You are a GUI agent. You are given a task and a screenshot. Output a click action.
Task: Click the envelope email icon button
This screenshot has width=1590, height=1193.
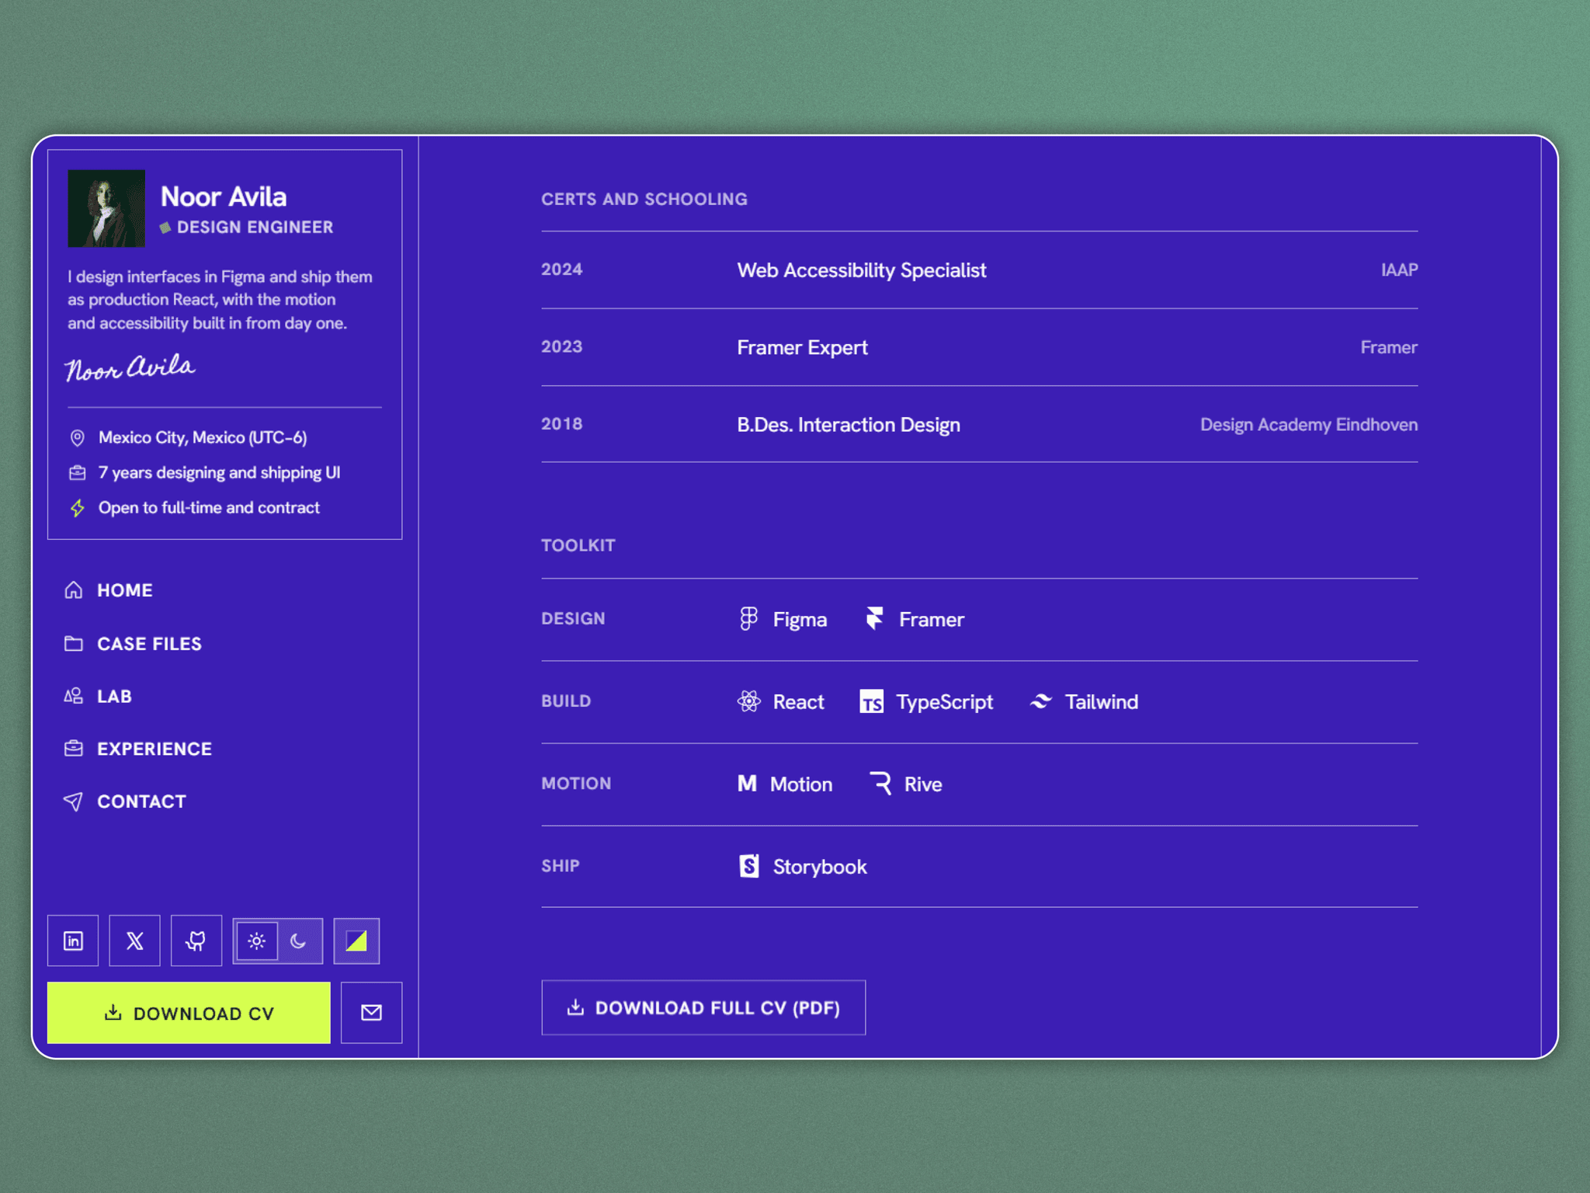[x=371, y=1012]
